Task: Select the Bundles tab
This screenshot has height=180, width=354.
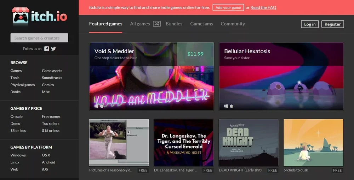Action: coord(174,24)
